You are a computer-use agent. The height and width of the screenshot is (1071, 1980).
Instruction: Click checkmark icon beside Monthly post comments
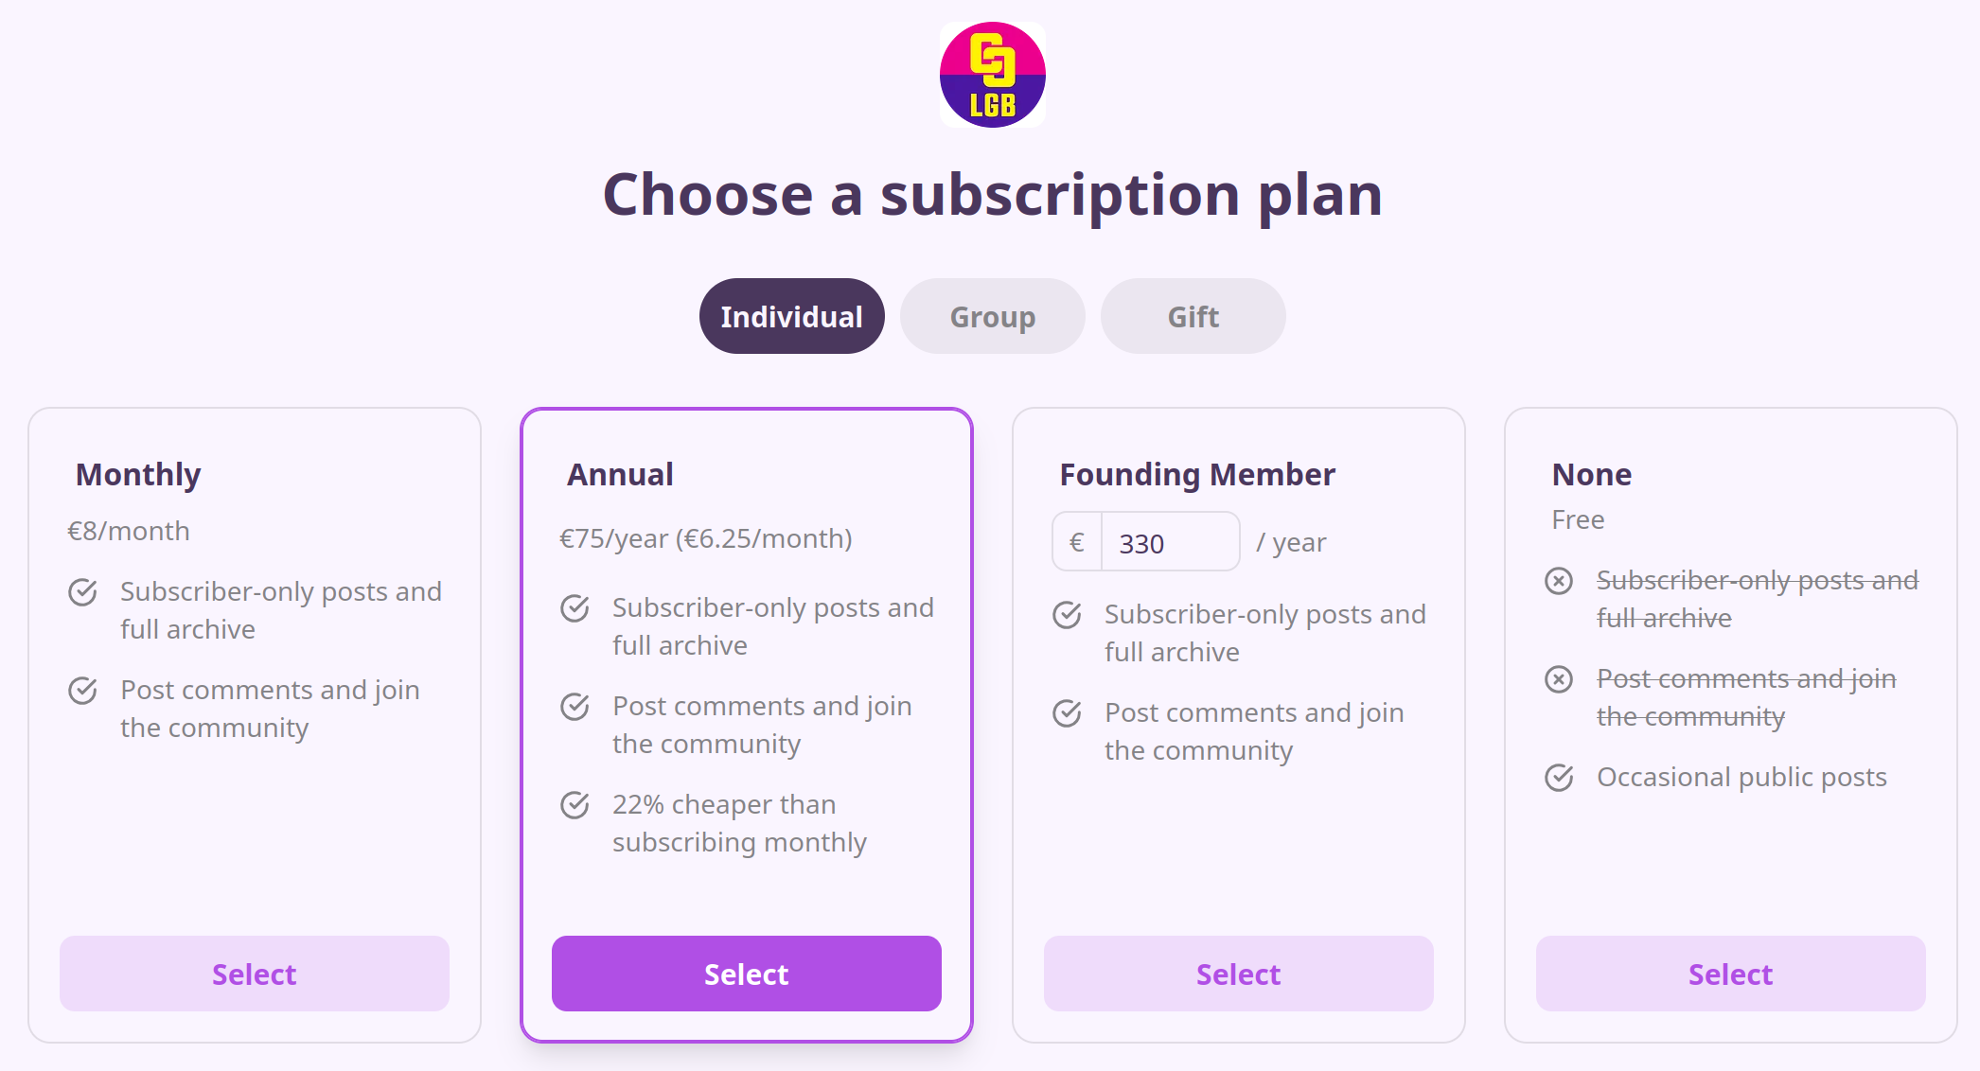pyautogui.click(x=83, y=691)
